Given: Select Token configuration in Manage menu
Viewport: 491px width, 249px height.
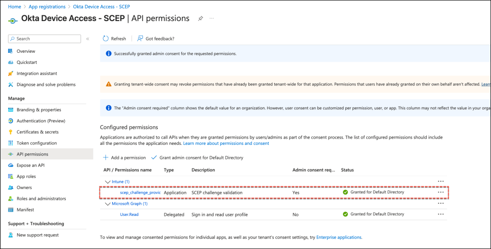Looking at the screenshot, I should (x=36, y=143).
